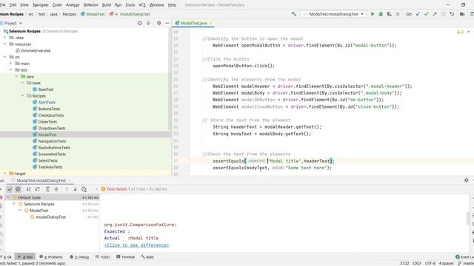474x266 pixels.
Task: Close the ModalTest.java tab
Action: (210, 23)
